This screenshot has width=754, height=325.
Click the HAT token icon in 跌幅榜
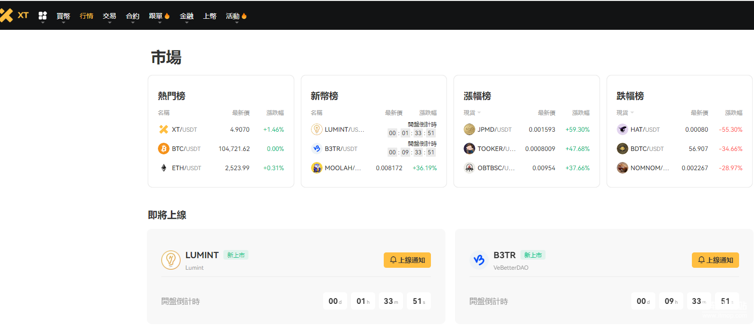click(x=622, y=129)
